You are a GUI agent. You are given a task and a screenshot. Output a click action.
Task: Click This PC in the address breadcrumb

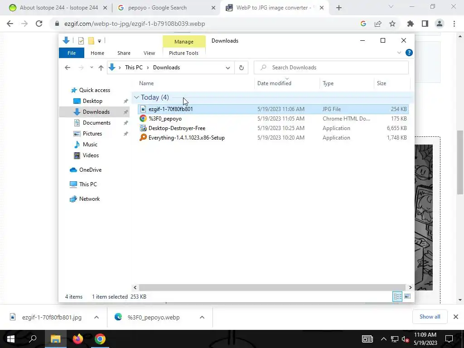point(134,68)
